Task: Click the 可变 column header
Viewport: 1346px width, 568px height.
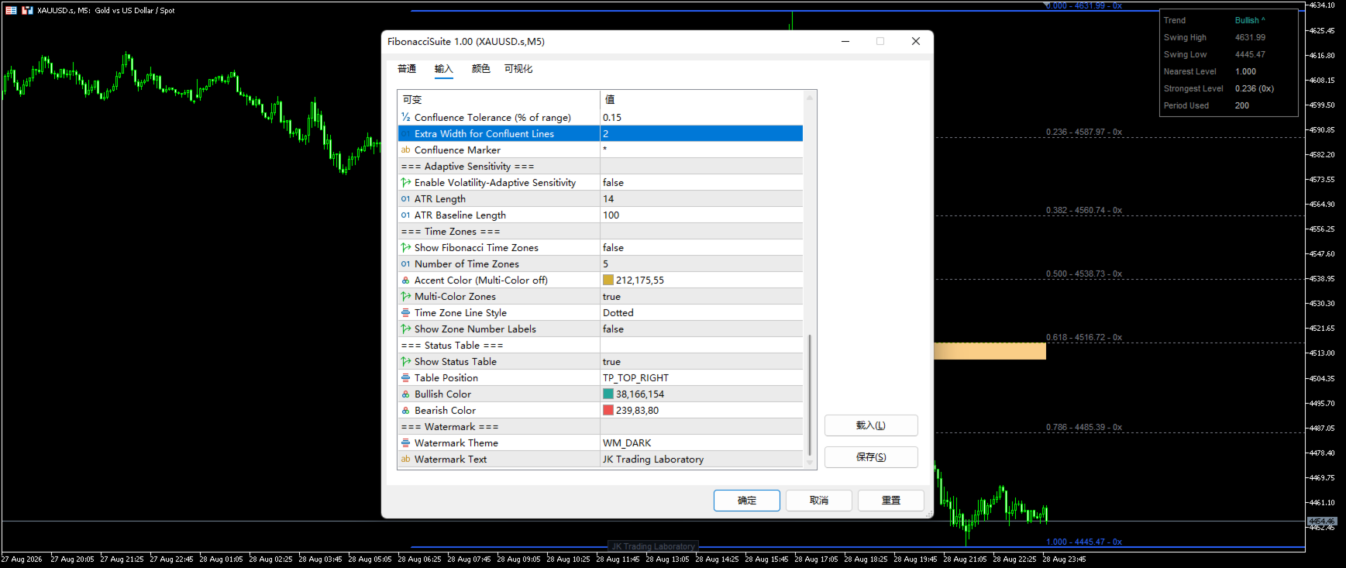Action: coord(499,99)
